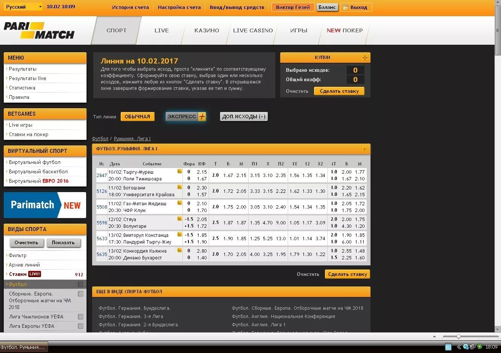Screen dimensions: 501x353
Task: Switch to the СПОРТ tab
Action: coord(116,30)
